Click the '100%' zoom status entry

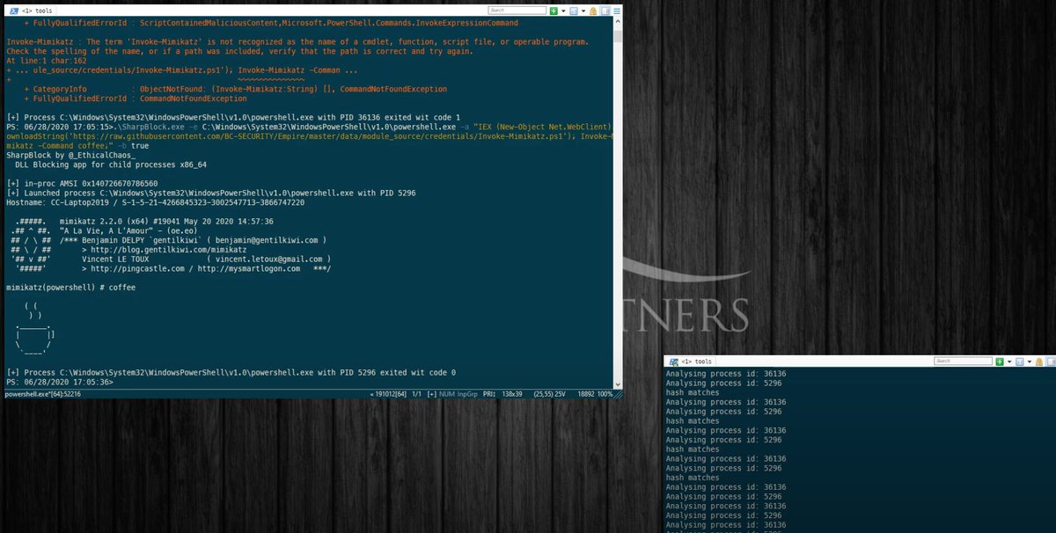(x=605, y=394)
